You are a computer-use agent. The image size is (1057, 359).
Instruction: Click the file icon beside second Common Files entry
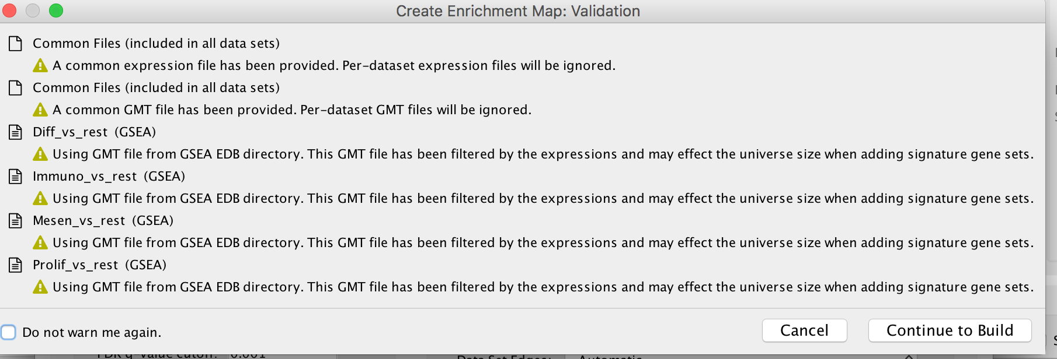pos(15,87)
